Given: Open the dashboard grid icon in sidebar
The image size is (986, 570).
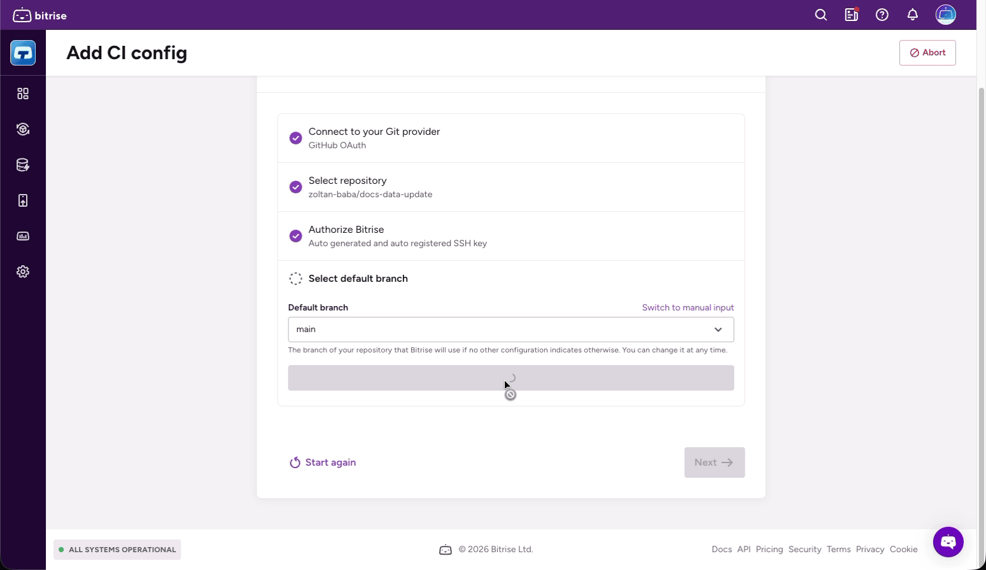Looking at the screenshot, I should (x=23, y=94).
